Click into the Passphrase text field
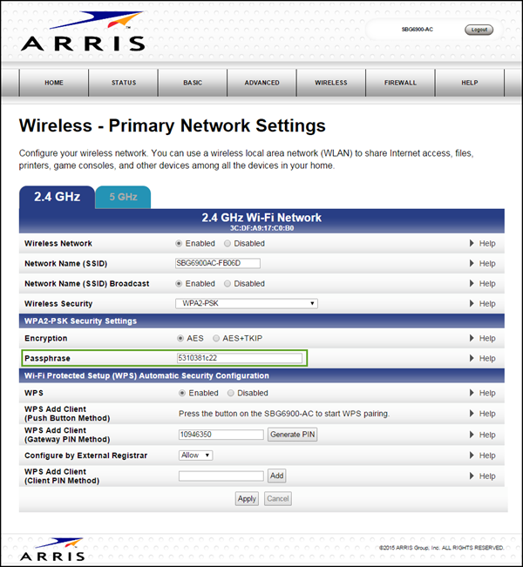The height and width of the screenshot is (567, 523). click(240, 359)
